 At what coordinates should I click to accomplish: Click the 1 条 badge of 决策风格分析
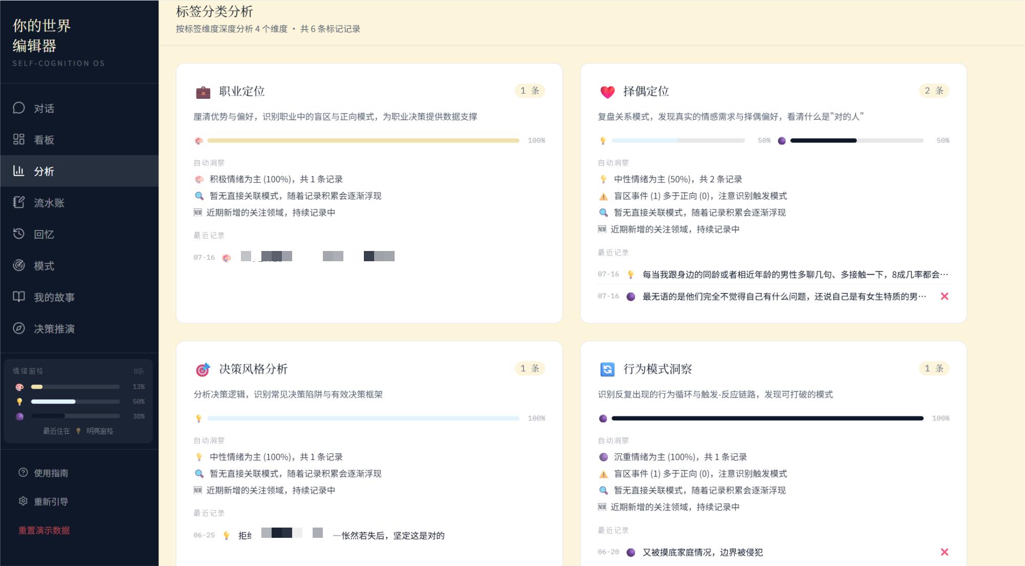click(529, 368)
